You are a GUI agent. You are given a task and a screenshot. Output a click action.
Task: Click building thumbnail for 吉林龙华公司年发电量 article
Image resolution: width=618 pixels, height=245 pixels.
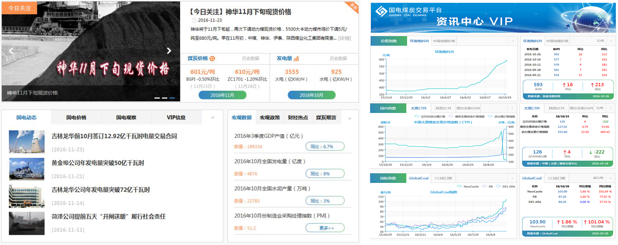[27, 196]
